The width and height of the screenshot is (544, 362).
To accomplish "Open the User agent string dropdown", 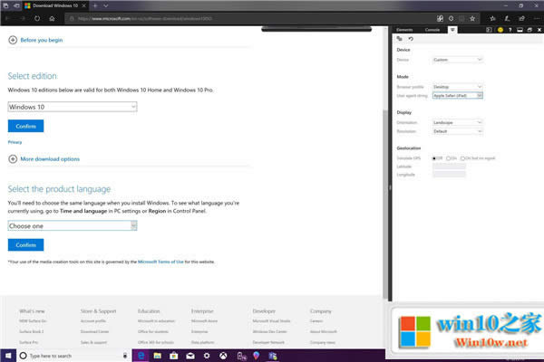I will click(458, 94).
